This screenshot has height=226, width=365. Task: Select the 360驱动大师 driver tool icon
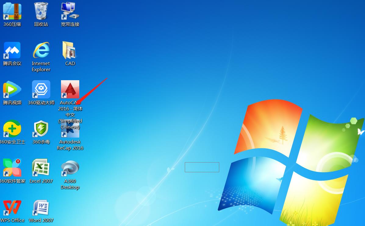coord(41,90)
